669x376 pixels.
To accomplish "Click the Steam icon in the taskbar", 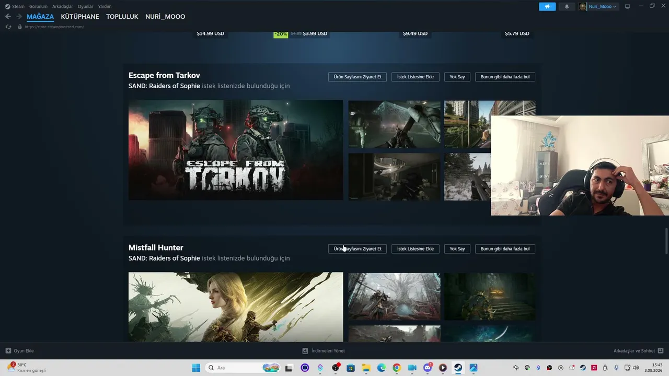I will pos(458,368).
